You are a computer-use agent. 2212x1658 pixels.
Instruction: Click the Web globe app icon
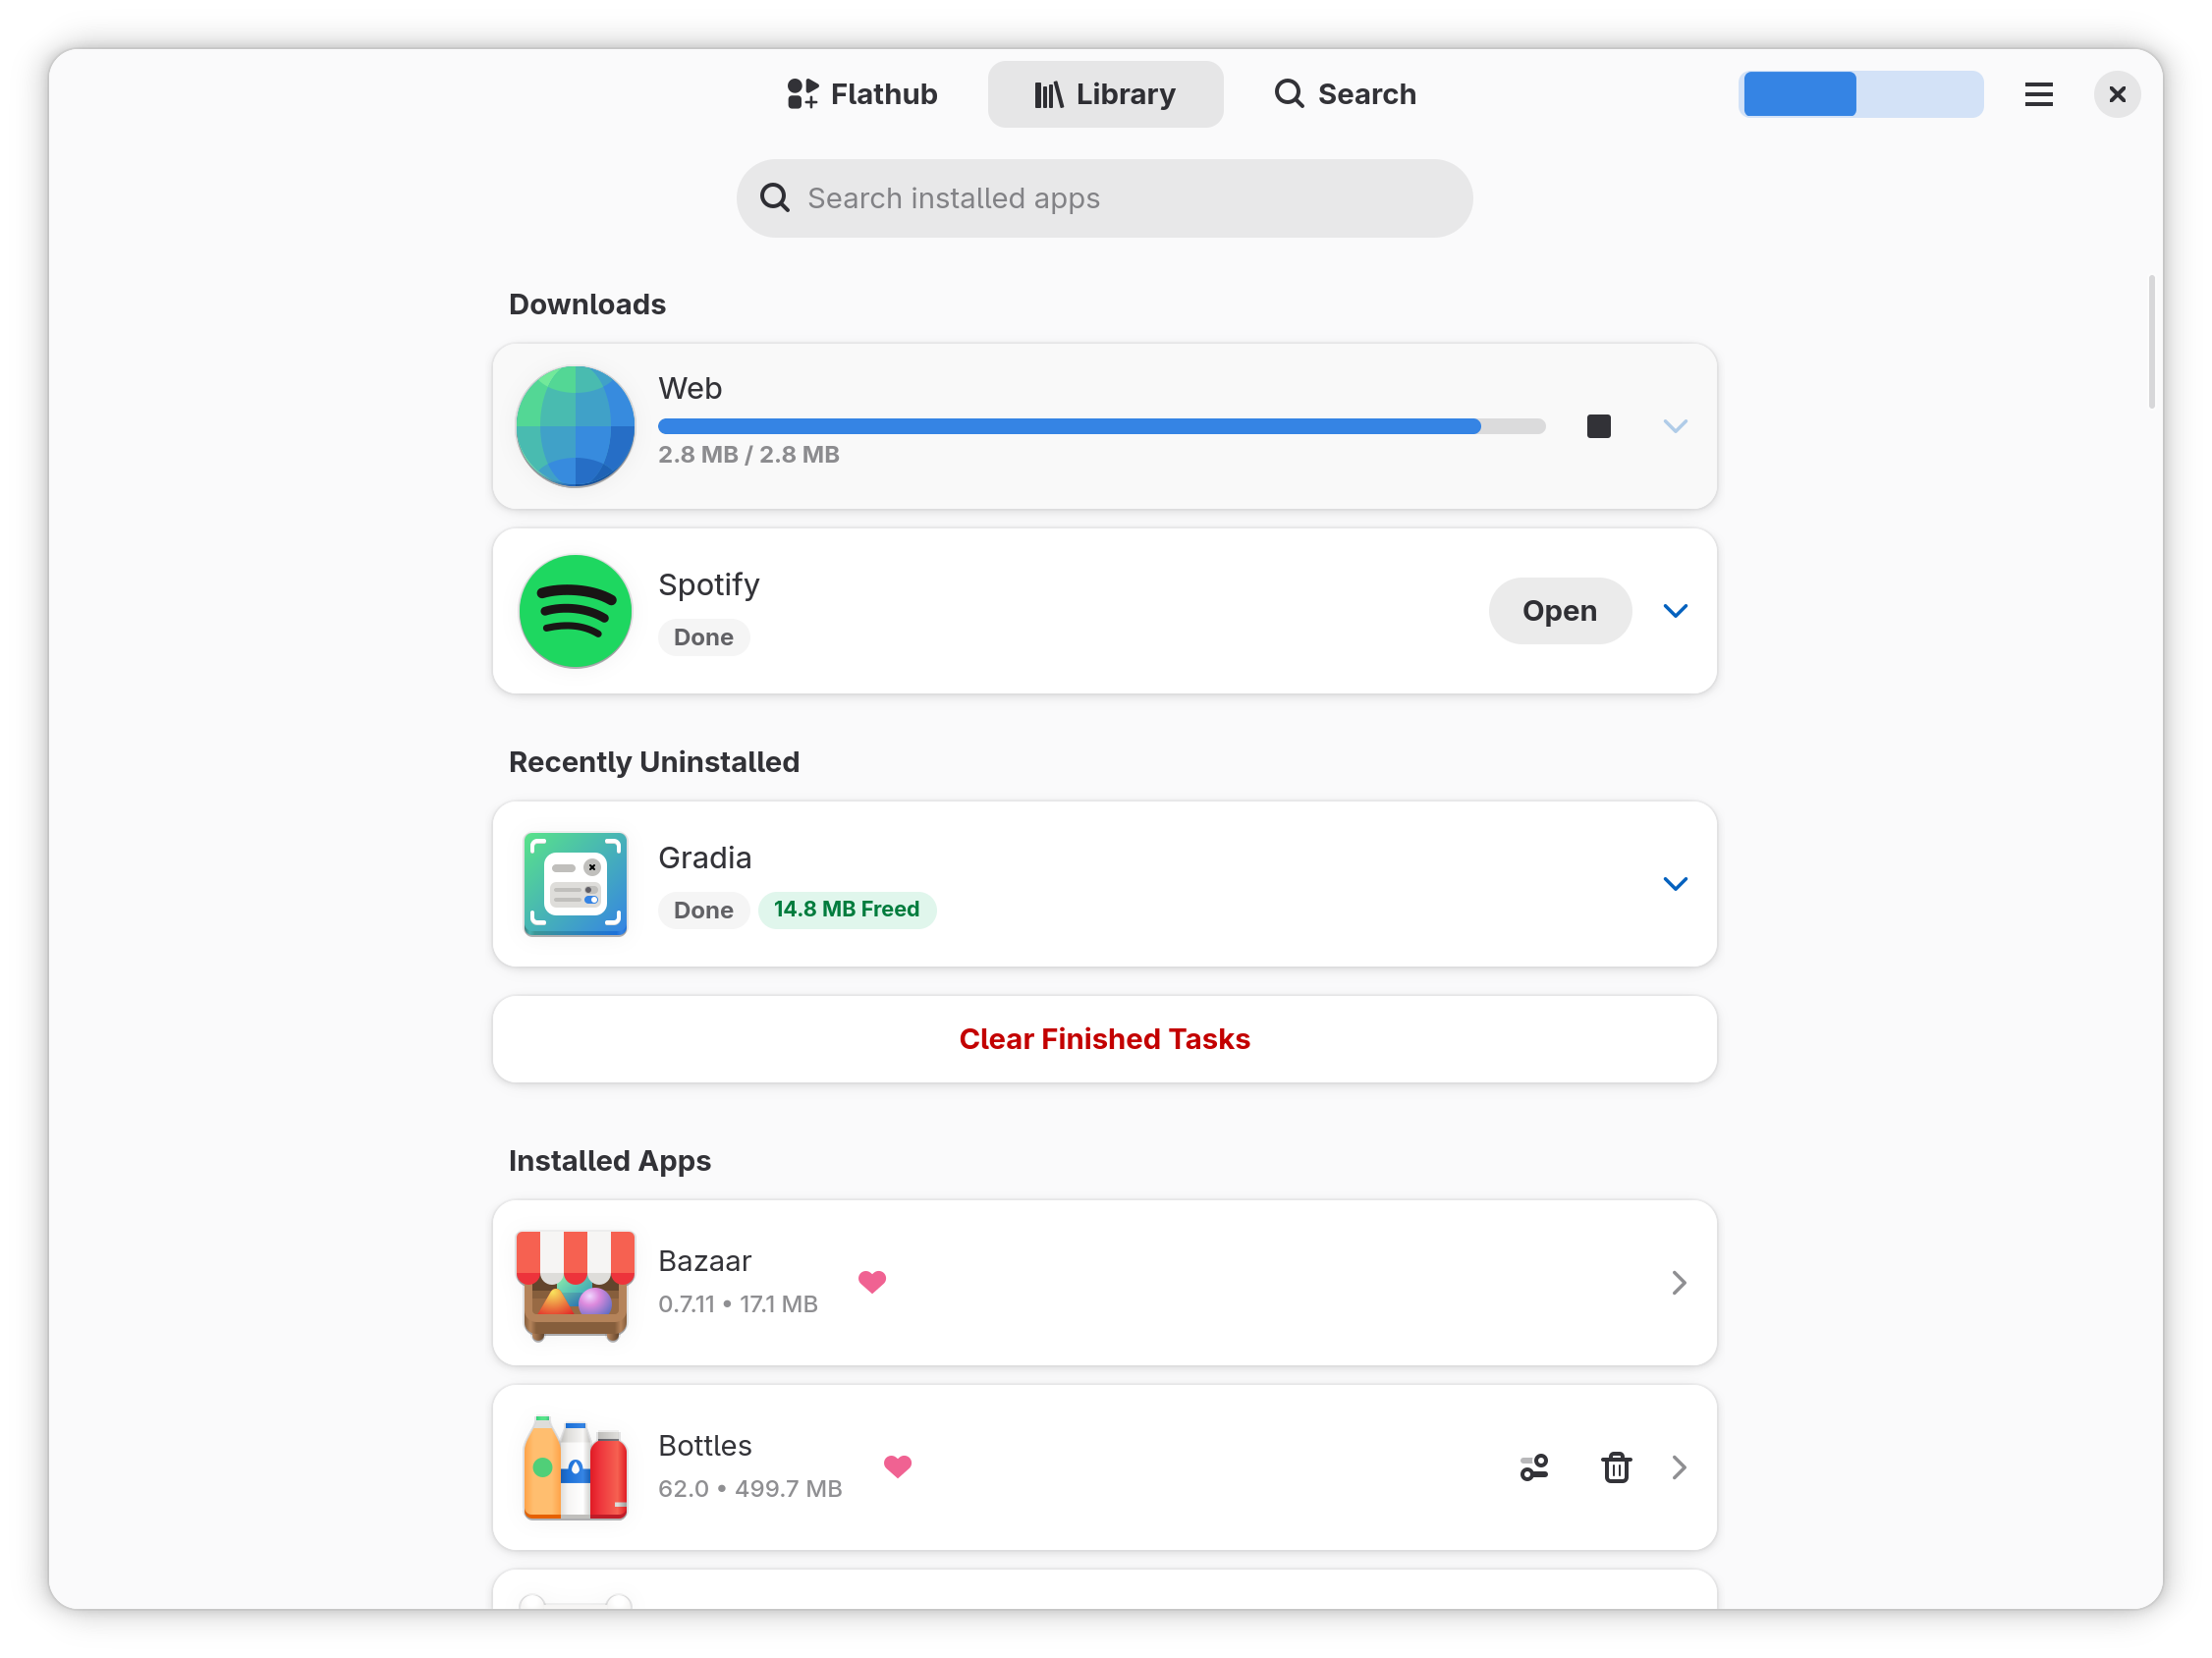pos(575,426)
